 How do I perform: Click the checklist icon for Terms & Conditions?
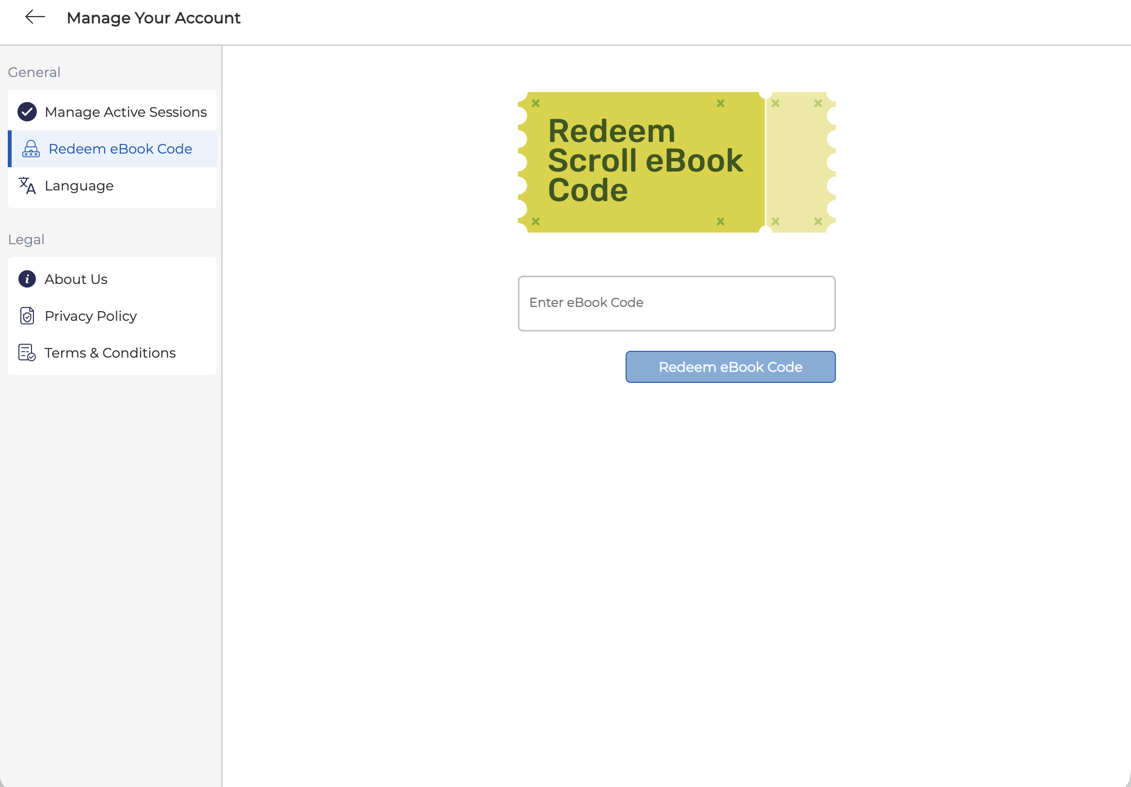pos(27,353)
